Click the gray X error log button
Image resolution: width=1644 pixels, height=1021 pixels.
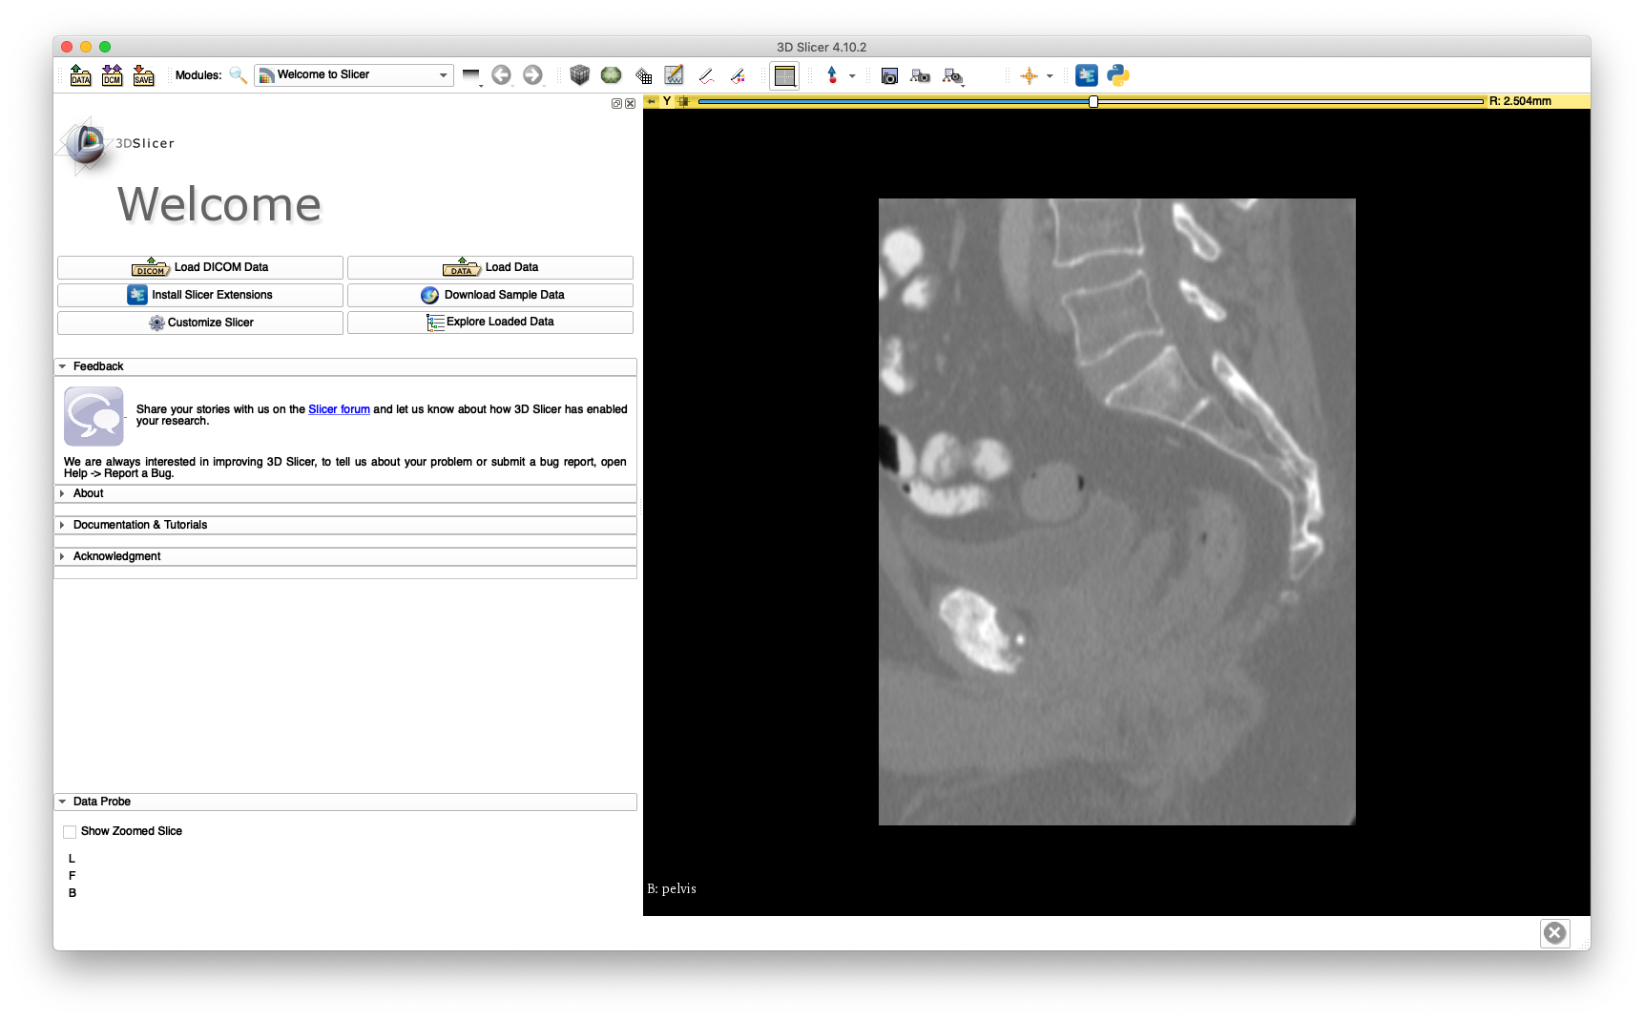(1554, 933)
